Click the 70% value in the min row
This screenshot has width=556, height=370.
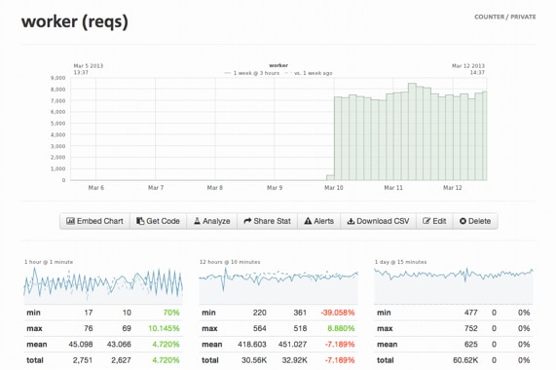pos(171,313)
